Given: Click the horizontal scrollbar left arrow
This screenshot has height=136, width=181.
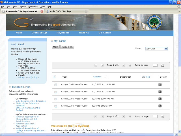Looking at the screenshot, I should [1, 135].
